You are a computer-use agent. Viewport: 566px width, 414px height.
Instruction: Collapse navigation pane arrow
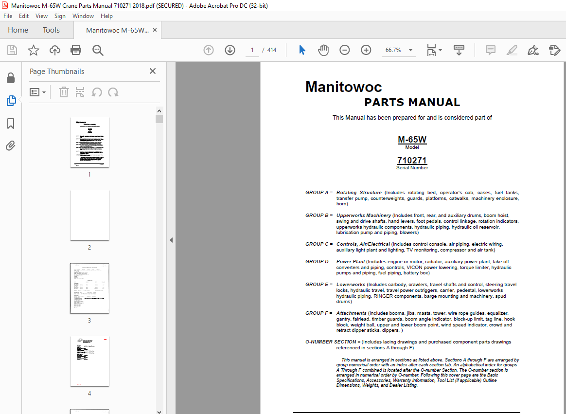click(171, 240)
